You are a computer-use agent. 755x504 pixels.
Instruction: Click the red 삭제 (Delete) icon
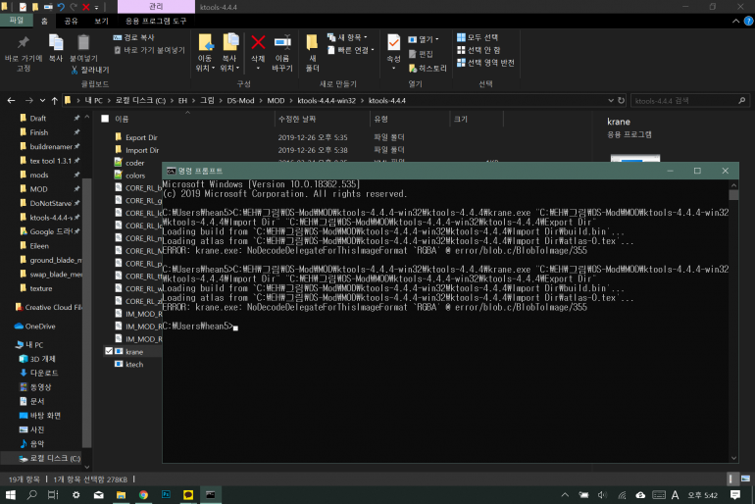coord(258,47)
